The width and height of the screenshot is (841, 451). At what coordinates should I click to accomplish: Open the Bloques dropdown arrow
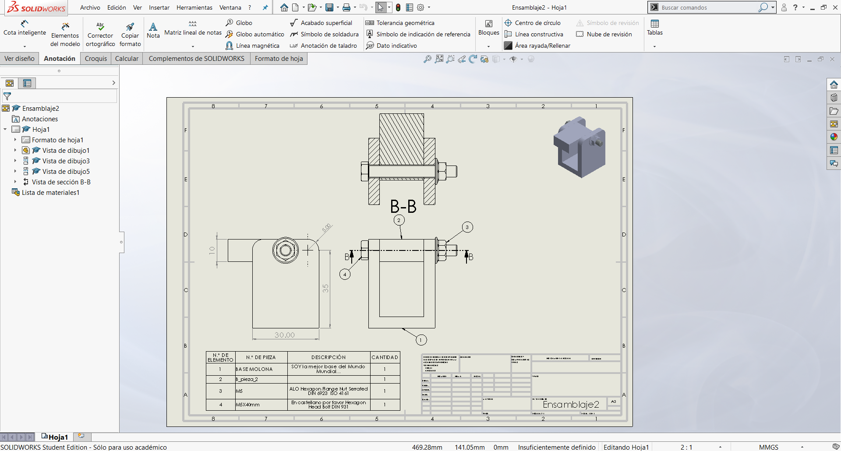pos(488,46)
